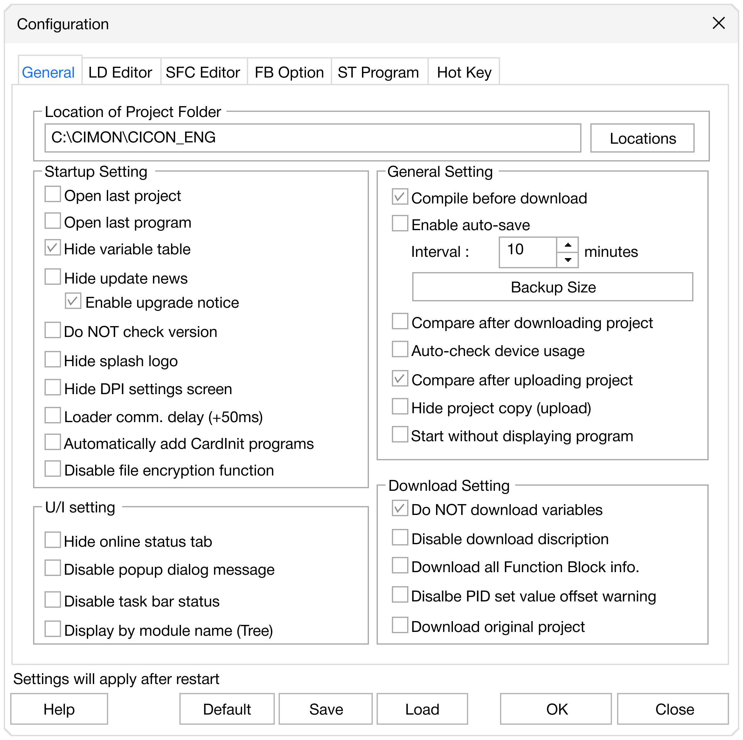Close the Configuration dialog with X
Viewport: 743px width, 740px height.
[x=718, y=23]
